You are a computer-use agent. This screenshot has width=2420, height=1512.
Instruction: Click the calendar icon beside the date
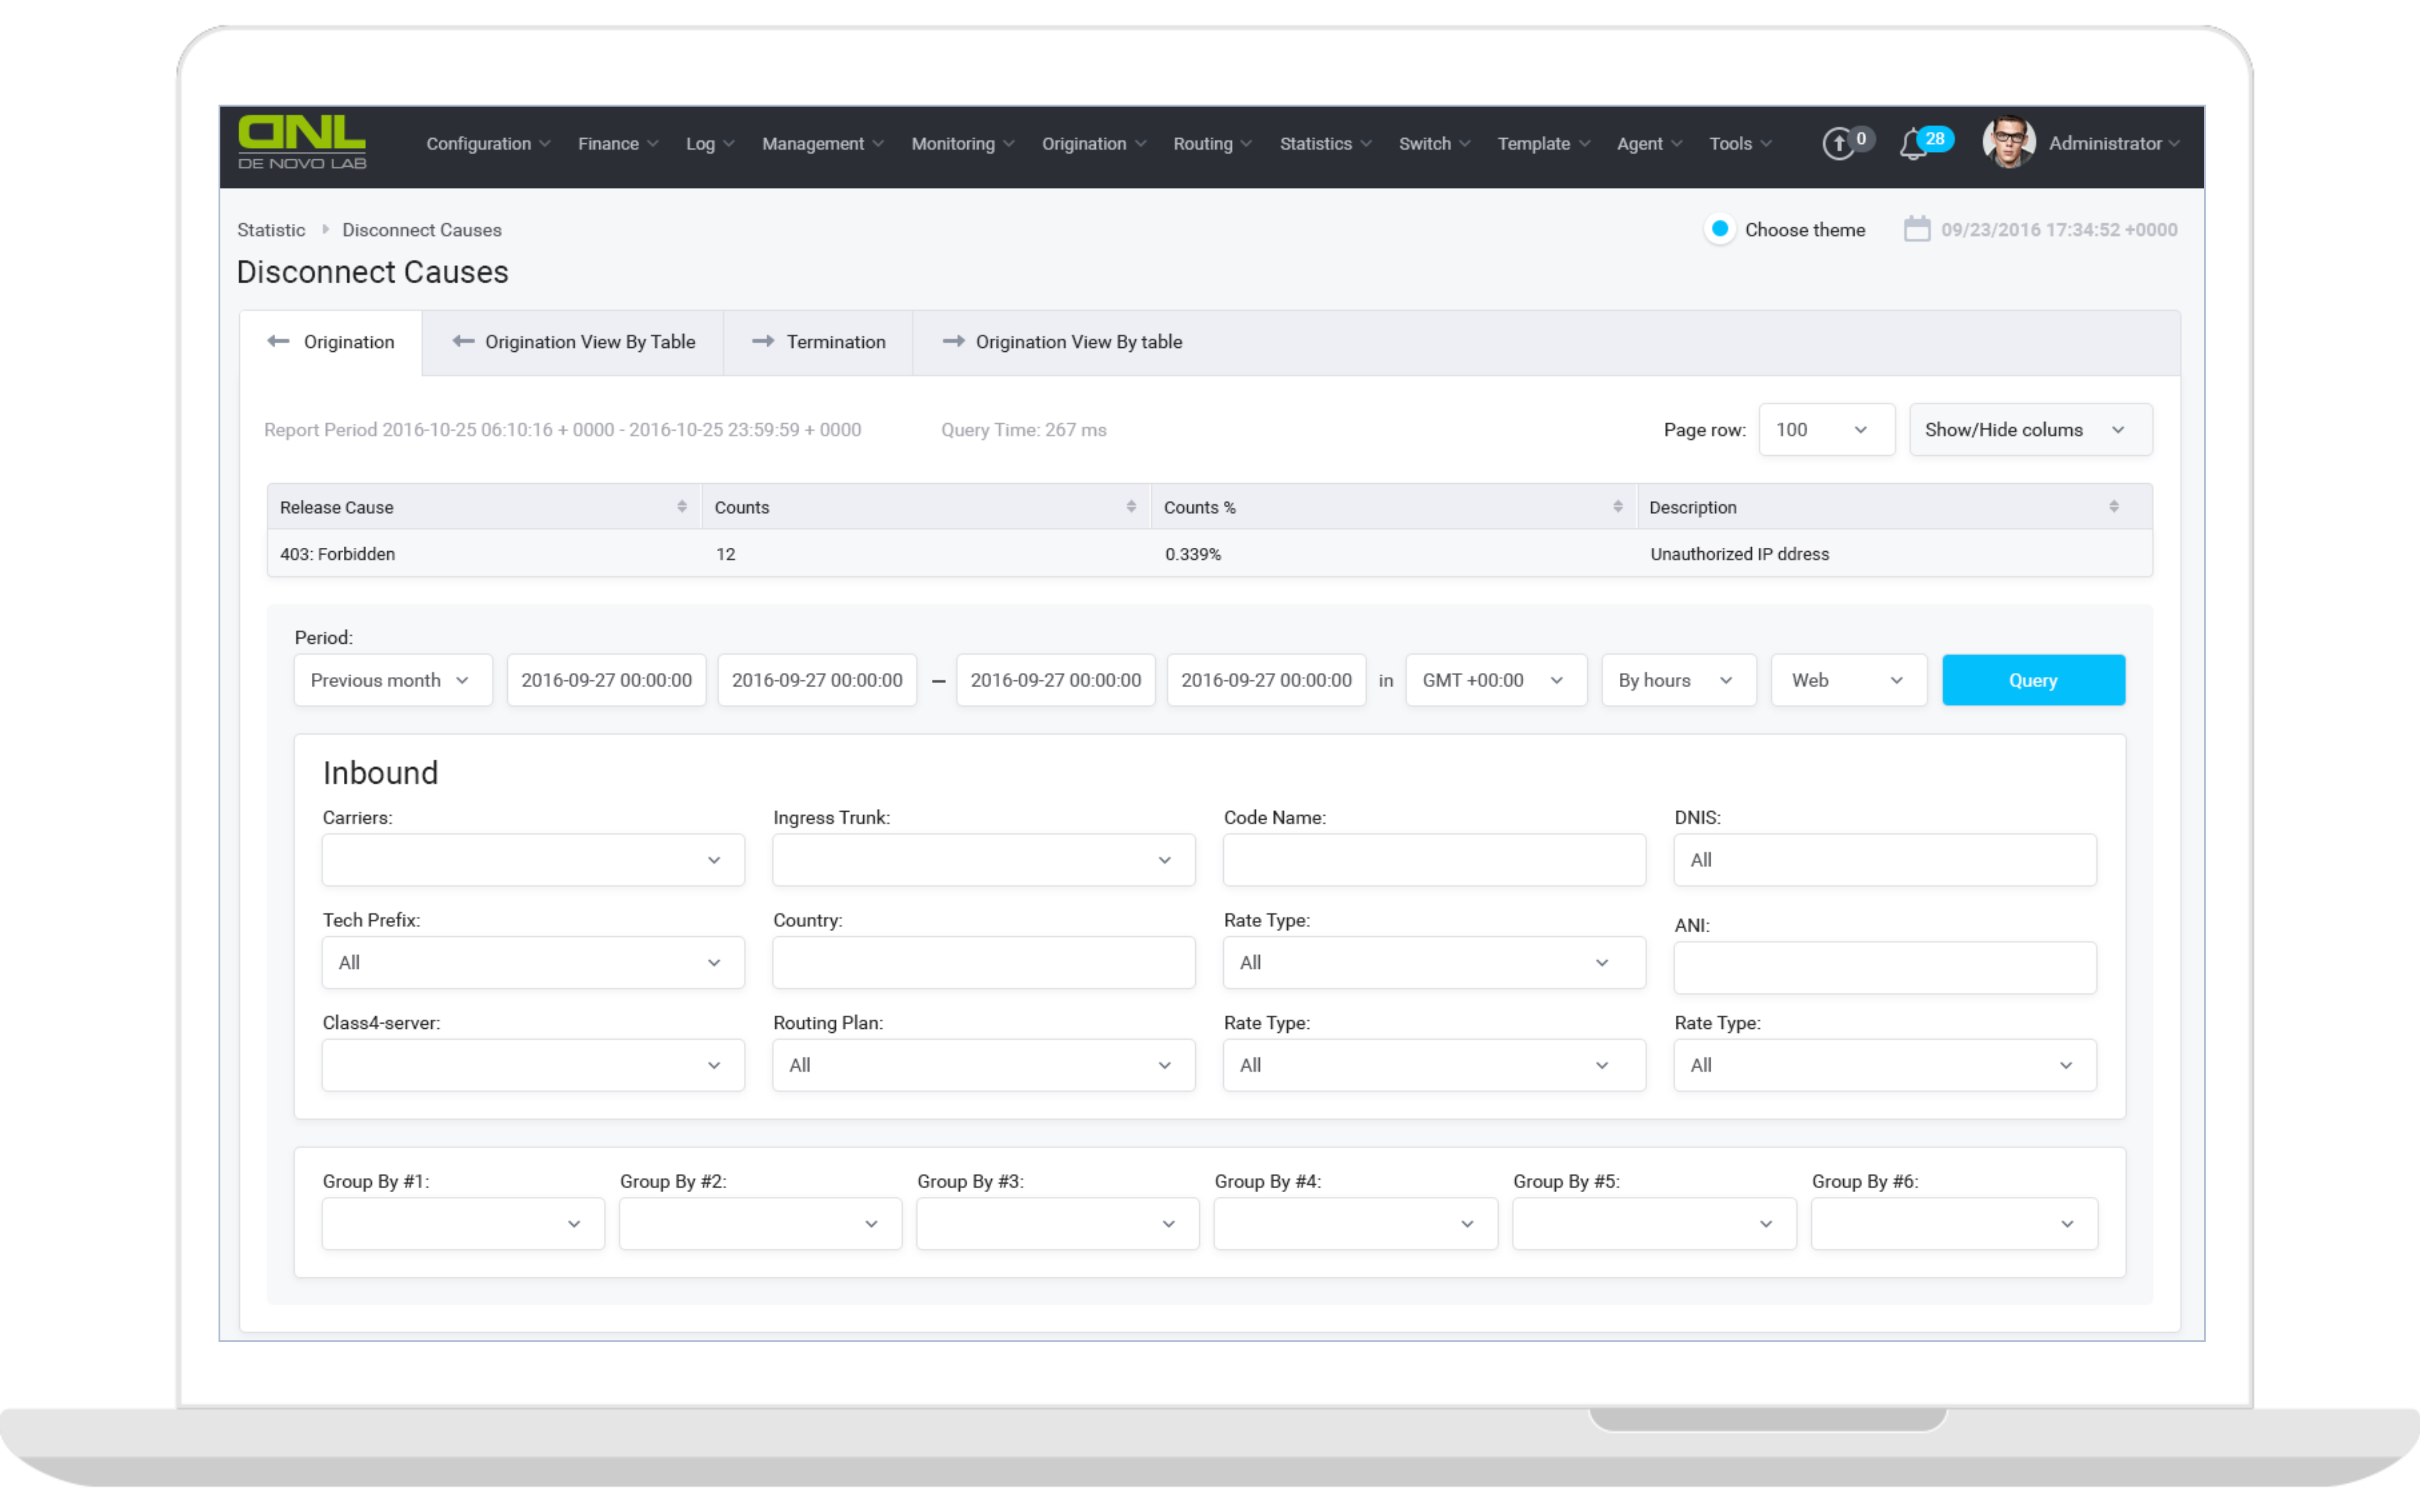point(1916,229)
